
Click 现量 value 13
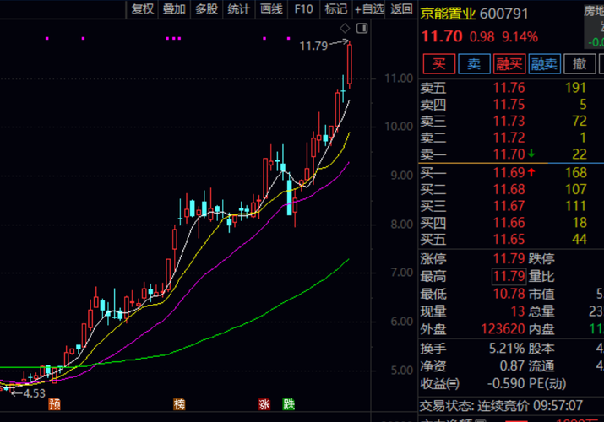pos(518,311)
